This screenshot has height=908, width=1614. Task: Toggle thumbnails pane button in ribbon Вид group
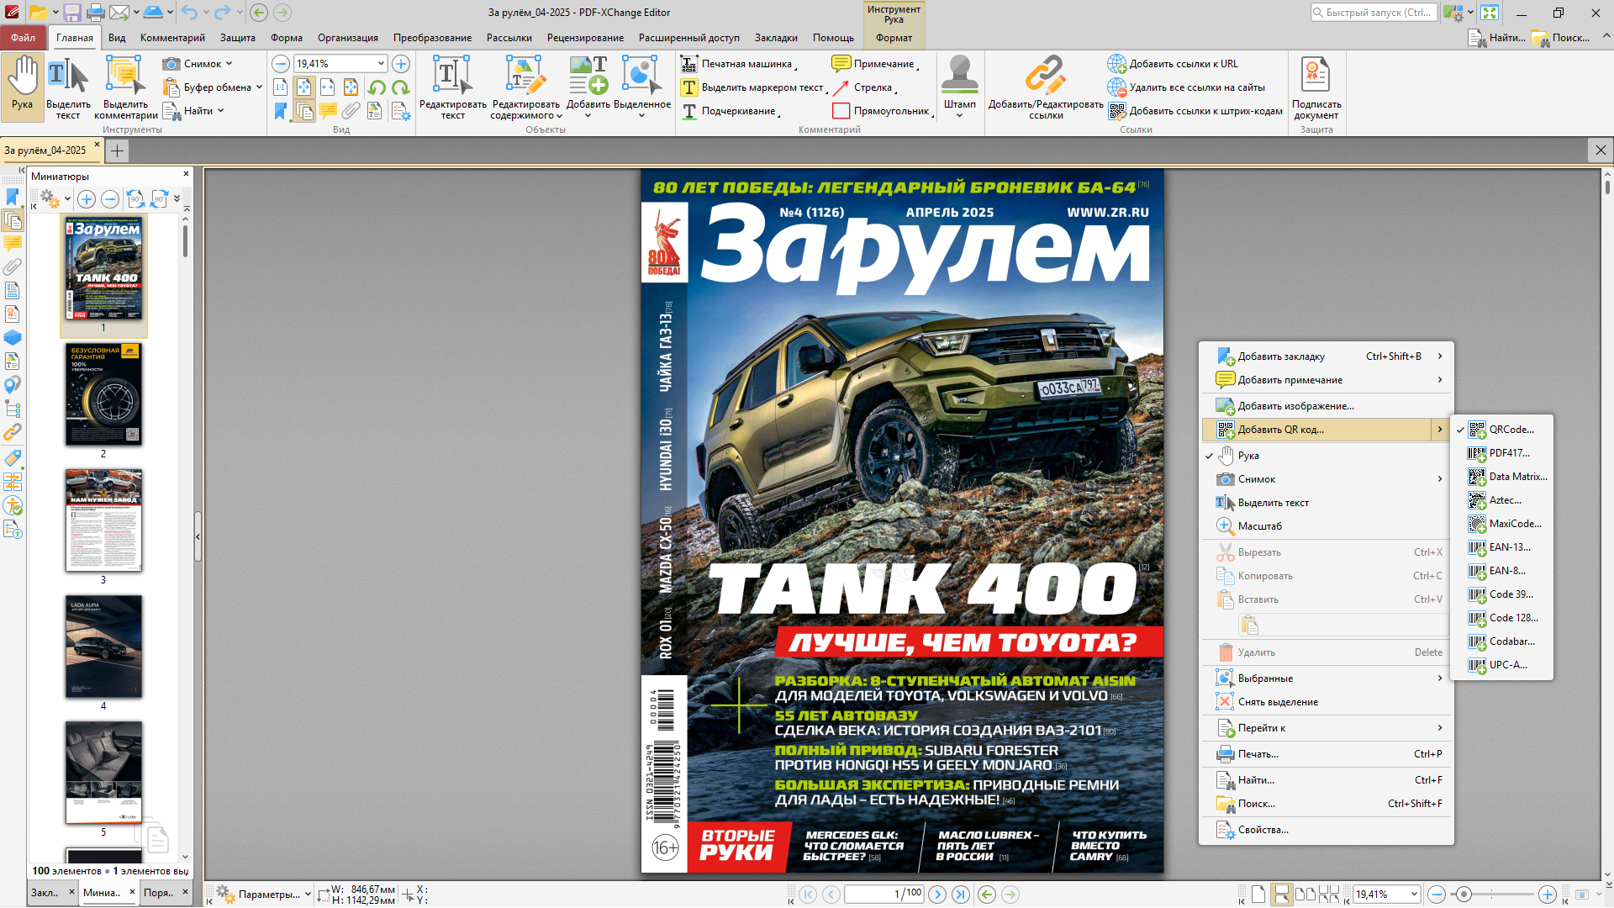pos(304,111)
